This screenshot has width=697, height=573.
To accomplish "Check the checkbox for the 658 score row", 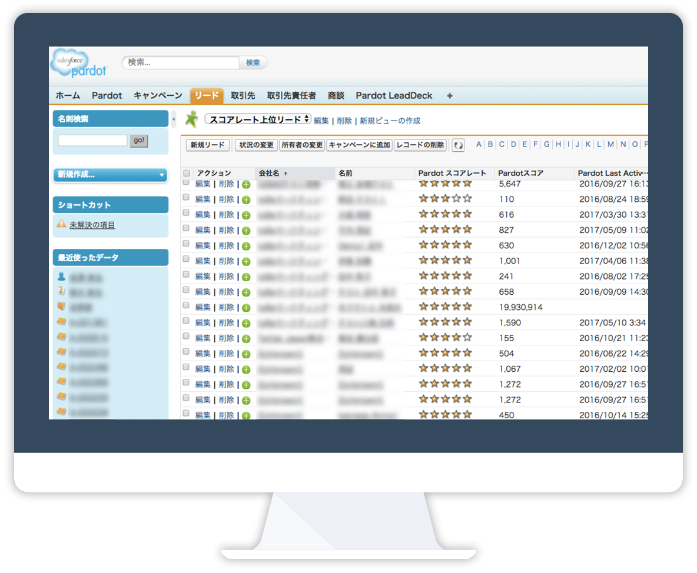I will (186, 290).
